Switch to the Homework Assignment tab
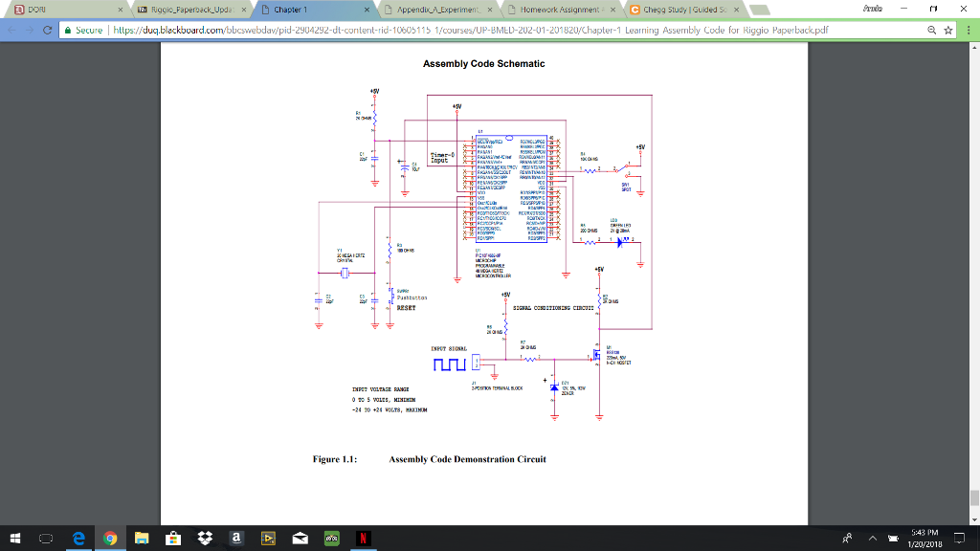Image resolution: width=980 pixels, height=551 pixels. (x=555, y=9)
